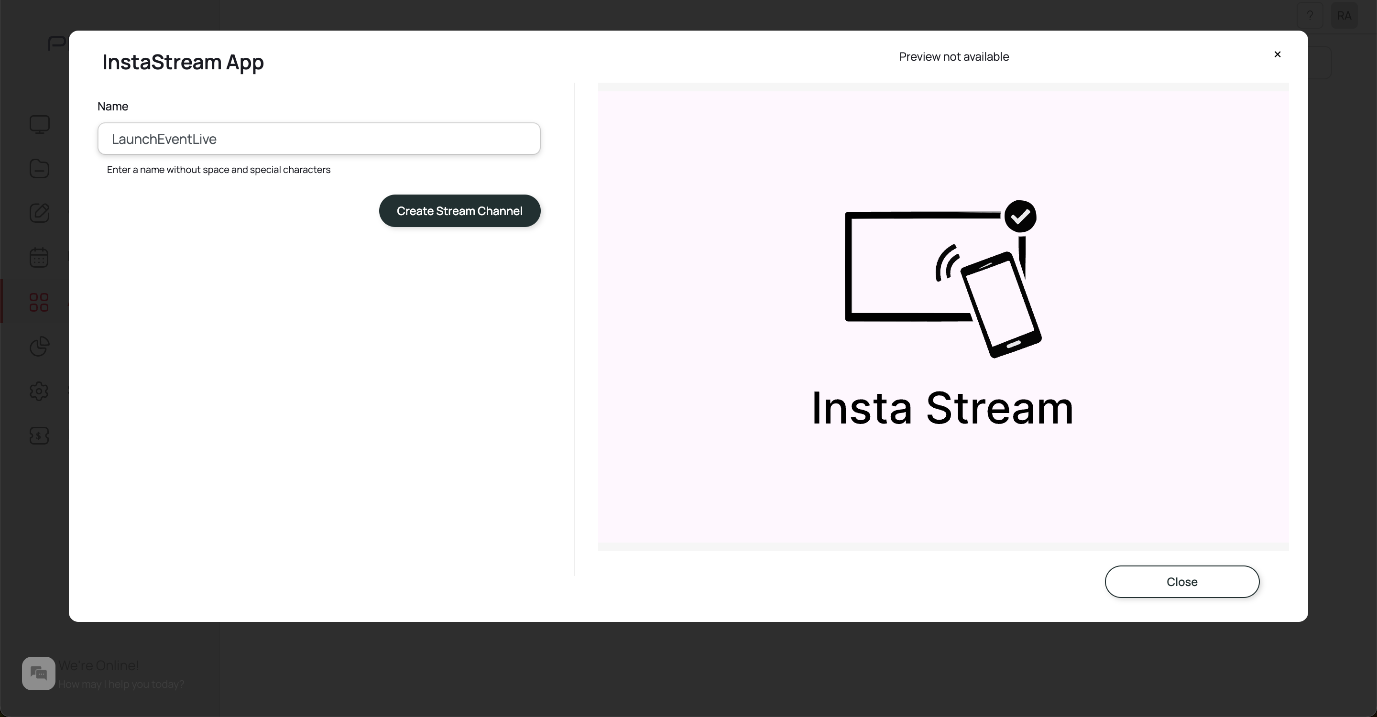1377x717 pixels.
Task: Click the 'Enter a name without space' hint
Action: (219, 170)
